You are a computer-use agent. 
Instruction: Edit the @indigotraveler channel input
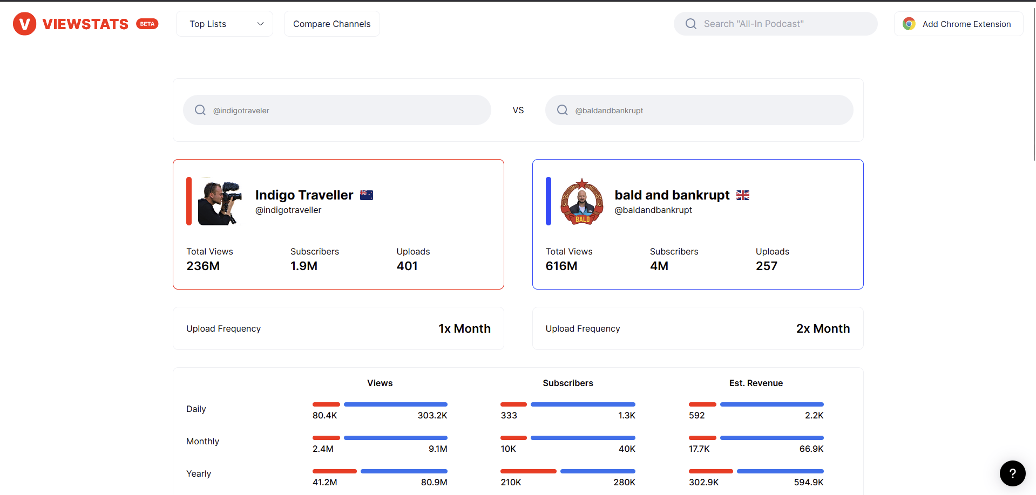[x=337, y=110]
